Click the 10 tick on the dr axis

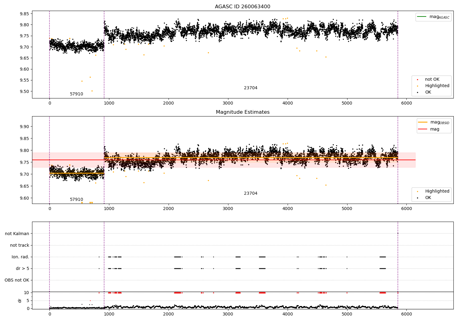click(x=27, y=293)
